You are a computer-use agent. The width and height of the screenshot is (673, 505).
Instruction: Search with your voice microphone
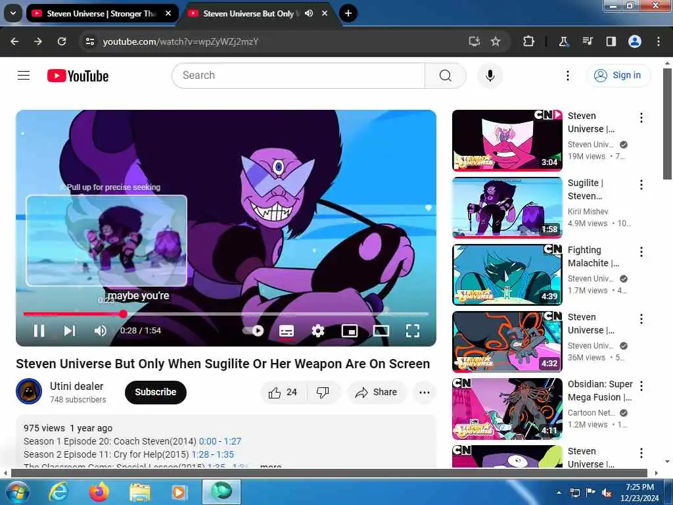tap(490, 76)
